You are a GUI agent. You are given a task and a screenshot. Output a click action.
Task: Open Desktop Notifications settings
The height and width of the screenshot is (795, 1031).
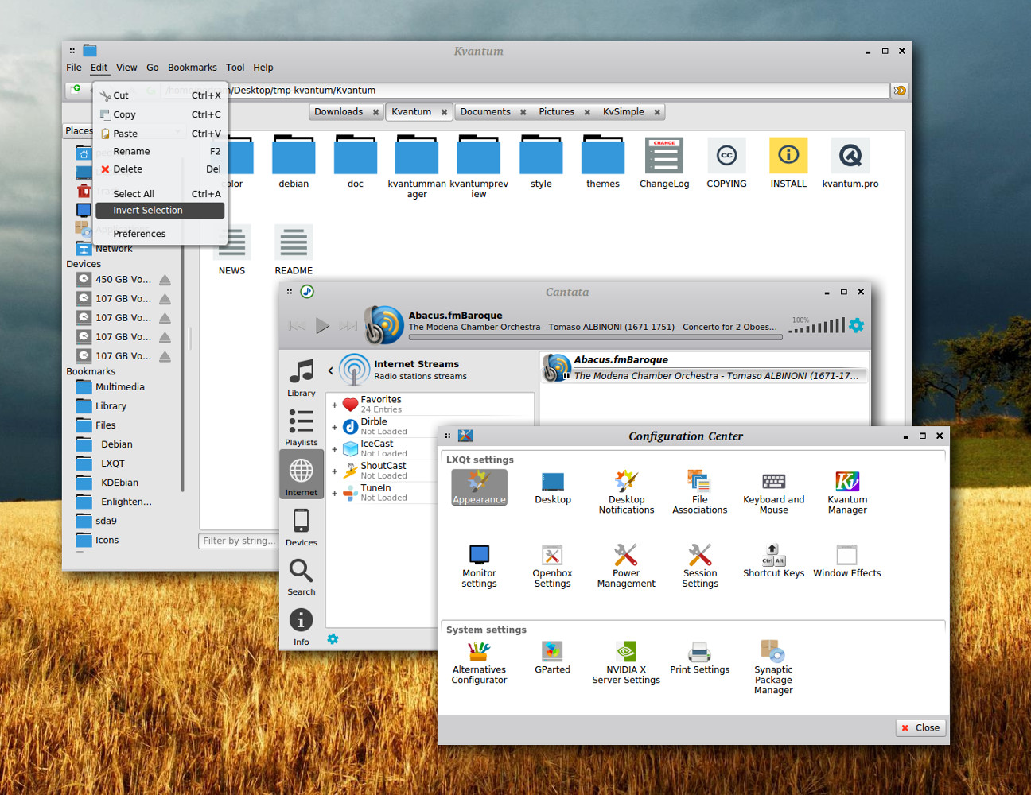point(626,492)
